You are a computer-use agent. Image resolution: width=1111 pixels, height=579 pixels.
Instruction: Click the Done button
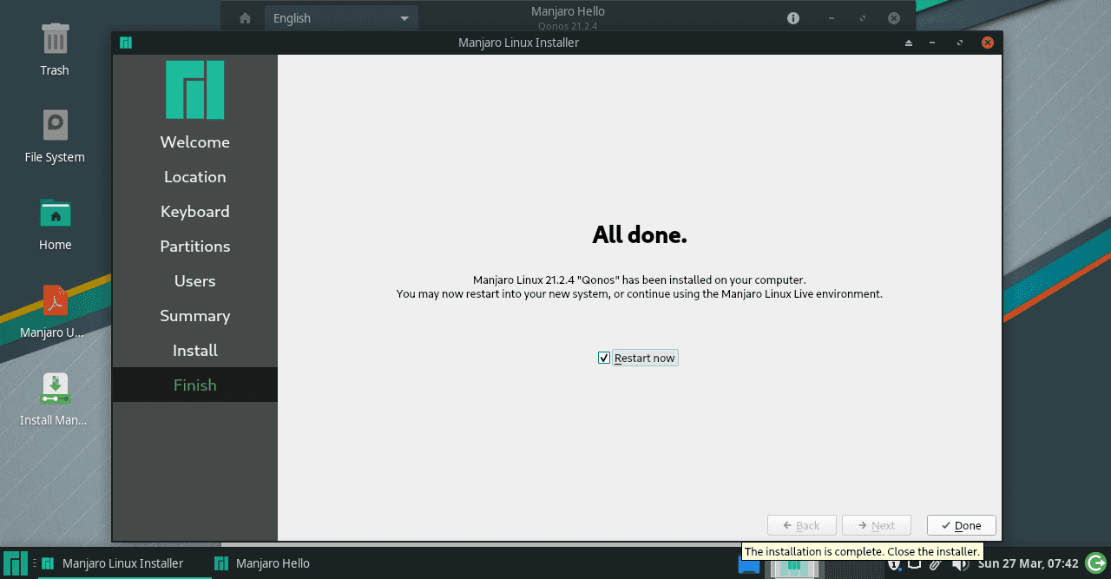tap(961, 525)
